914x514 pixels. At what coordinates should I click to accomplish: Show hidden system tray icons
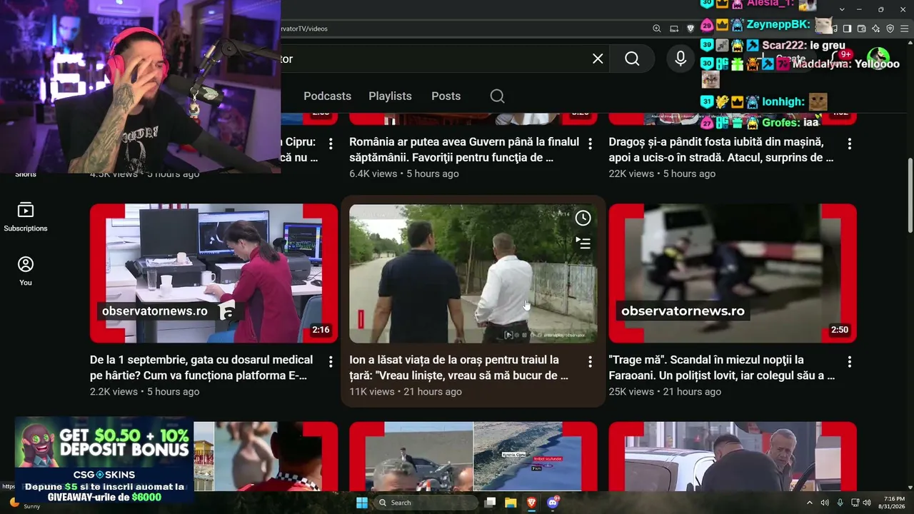click(810, 503)
